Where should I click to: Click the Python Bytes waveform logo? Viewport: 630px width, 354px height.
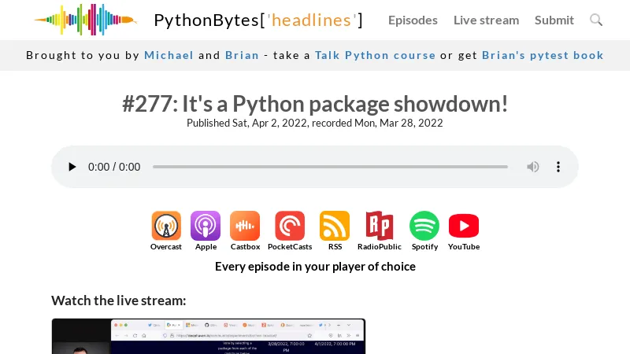click(86, 20)
